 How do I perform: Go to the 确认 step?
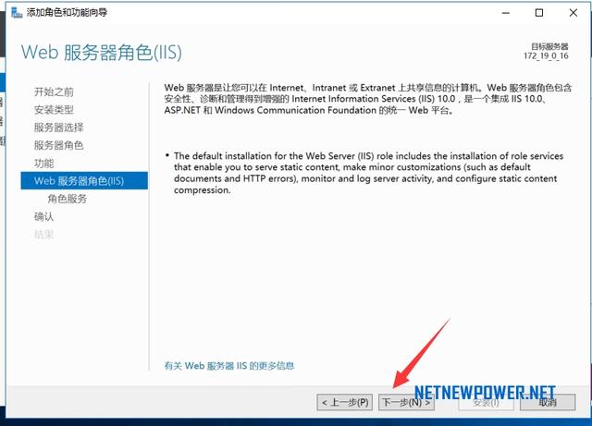[x=44, y=216]
